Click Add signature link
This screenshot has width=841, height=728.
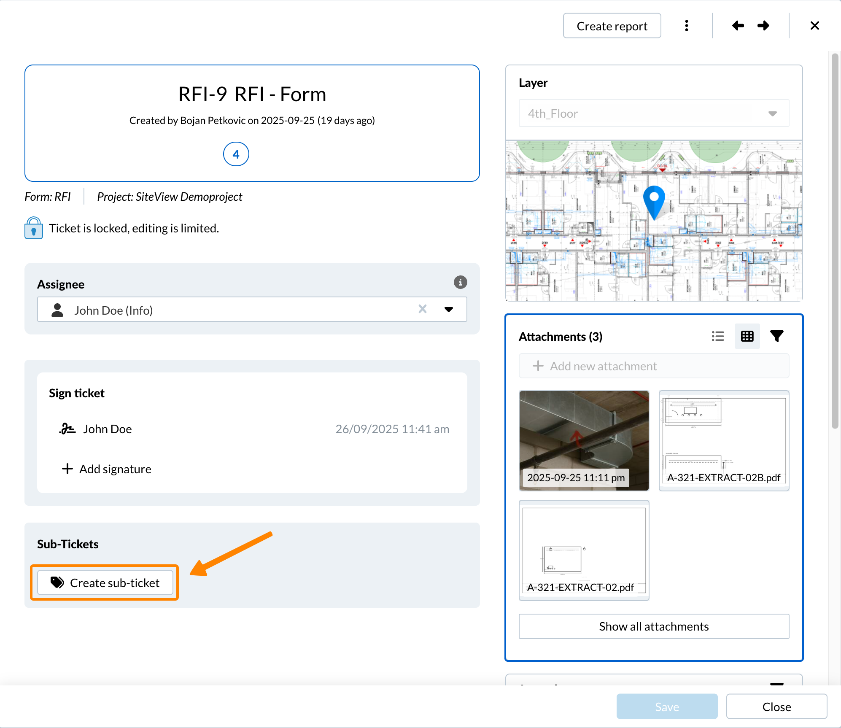pyautogui.click(x=107, y=469)
